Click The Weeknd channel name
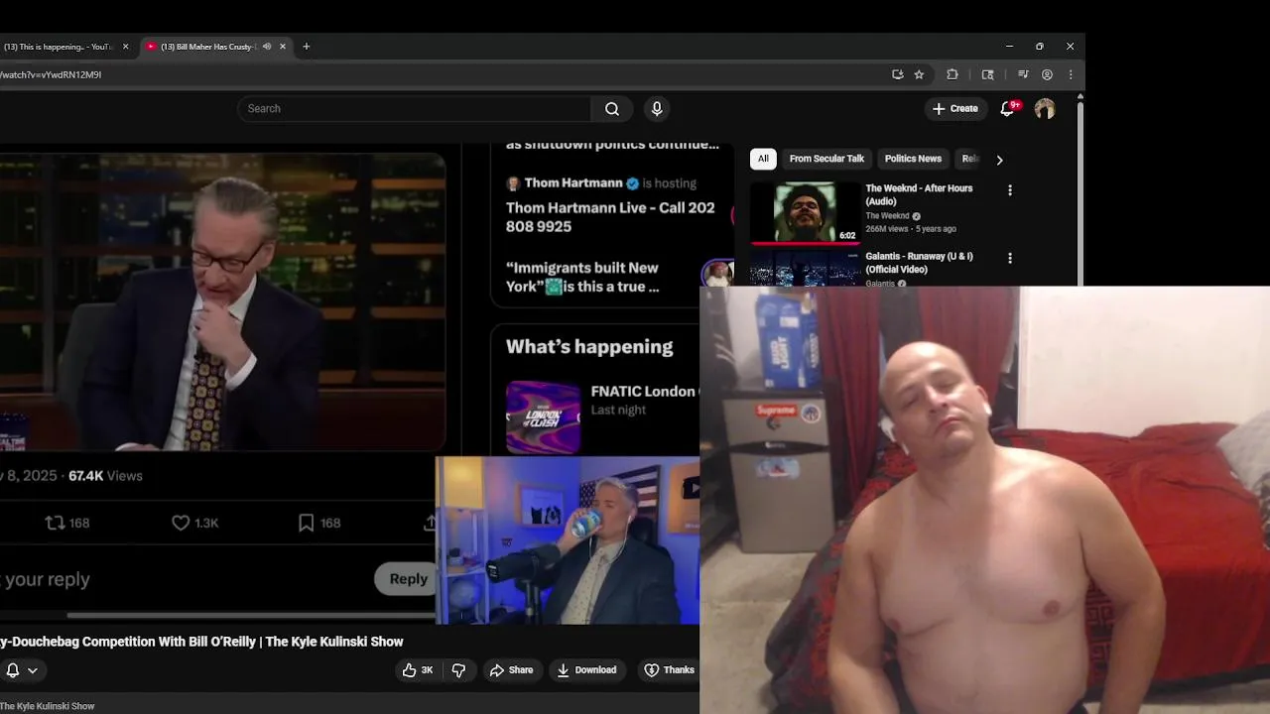The height and width of the screenshot is (714, 1270). 887,216
